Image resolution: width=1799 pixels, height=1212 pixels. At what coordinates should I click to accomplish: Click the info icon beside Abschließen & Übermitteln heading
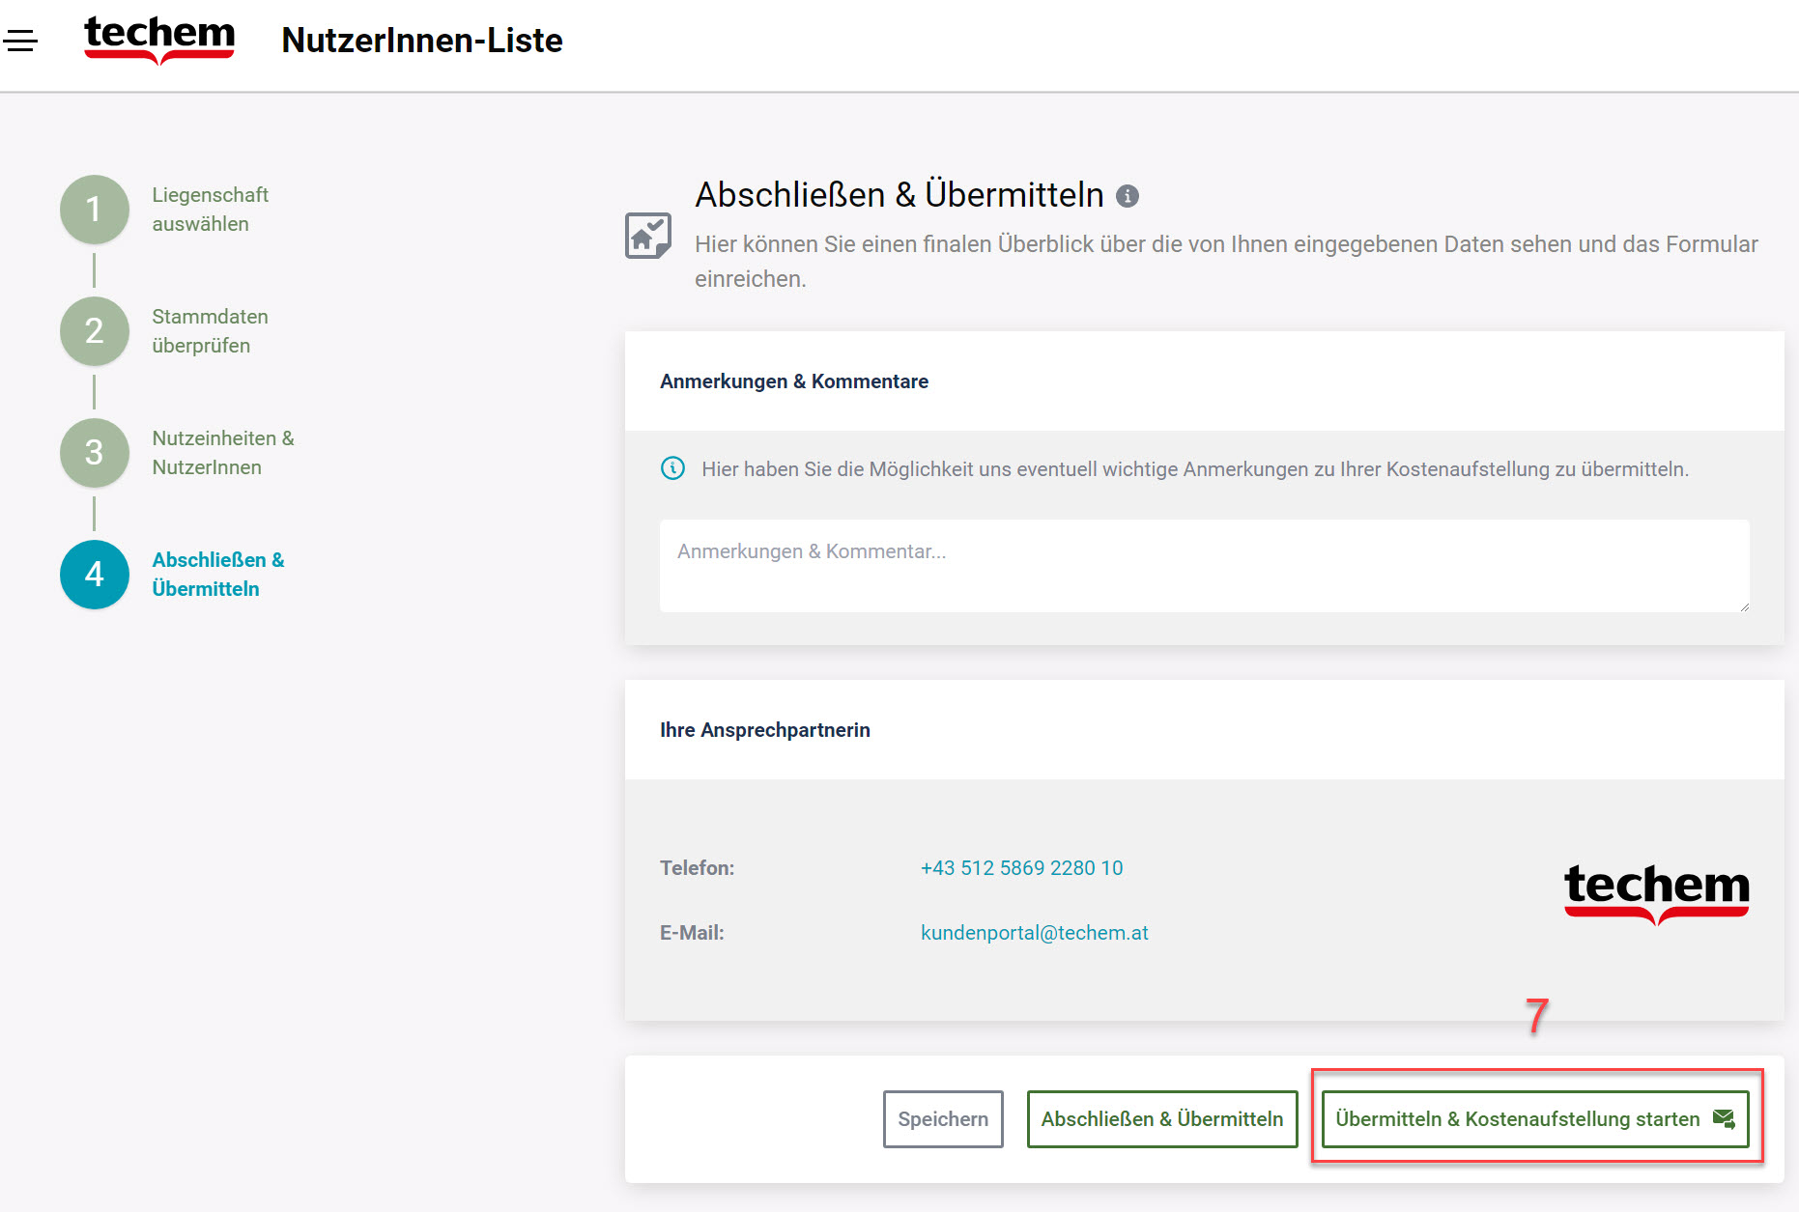pyautogui.click(x=1127, y=196)
